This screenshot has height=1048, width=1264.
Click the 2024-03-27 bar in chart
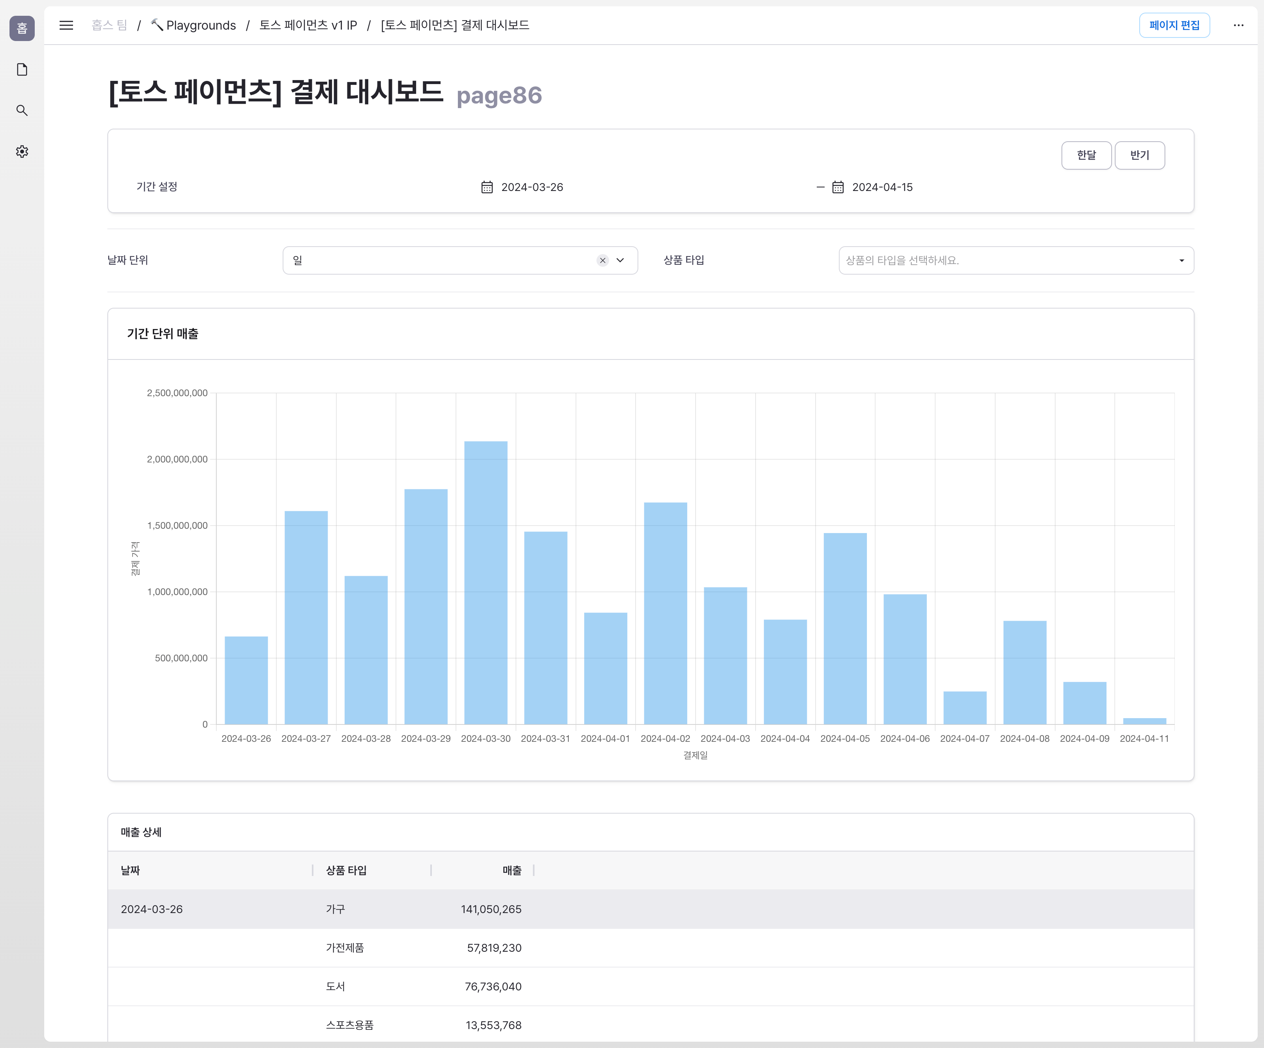tap(306, 617)
